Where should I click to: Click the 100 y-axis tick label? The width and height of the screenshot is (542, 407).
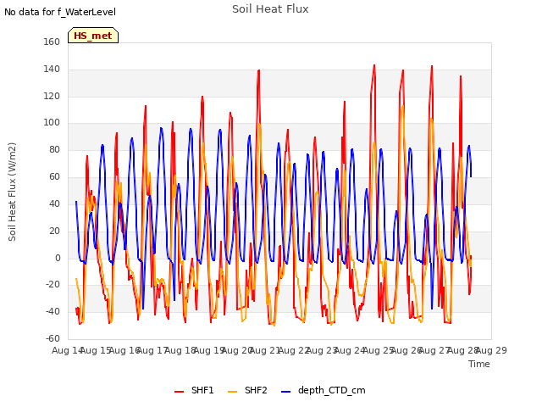(52, 122)
